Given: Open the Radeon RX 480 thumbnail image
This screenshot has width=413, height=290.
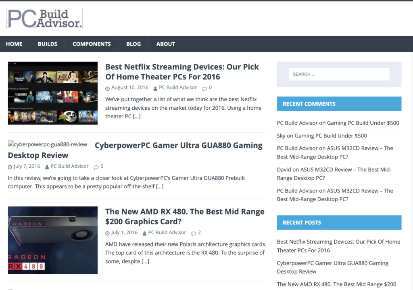Looking at the screenshot, I should (x=53, y=240).
